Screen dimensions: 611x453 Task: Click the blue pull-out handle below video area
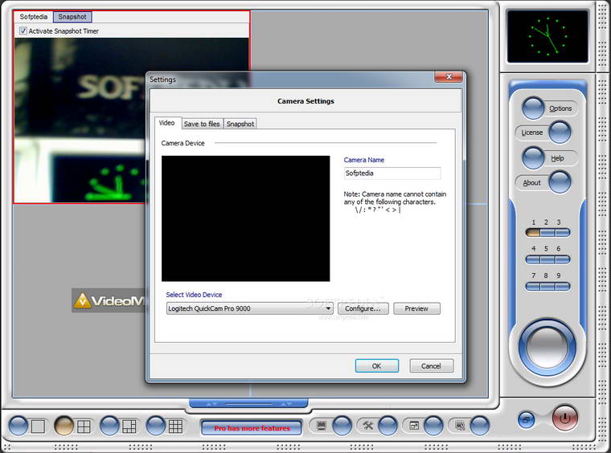(x=248, y=403)
